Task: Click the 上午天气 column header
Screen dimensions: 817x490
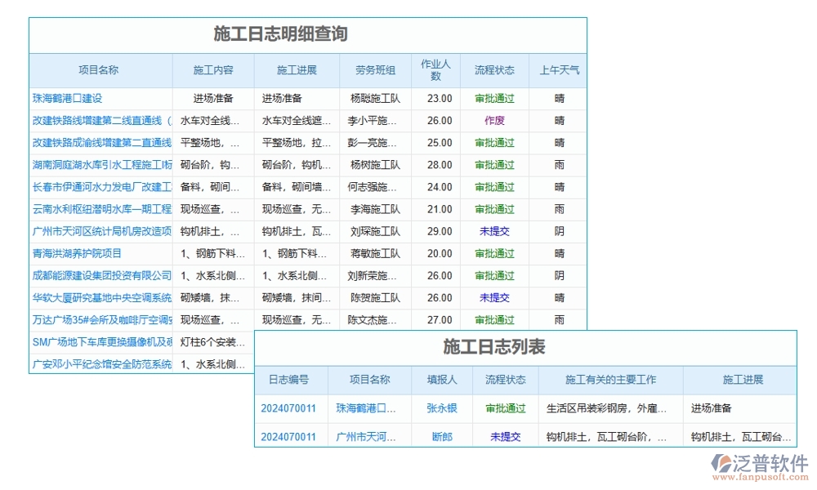Action: click(558, 70)
